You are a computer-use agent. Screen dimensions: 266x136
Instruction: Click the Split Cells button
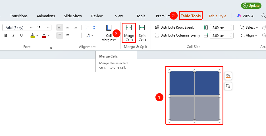coord(142,33)
